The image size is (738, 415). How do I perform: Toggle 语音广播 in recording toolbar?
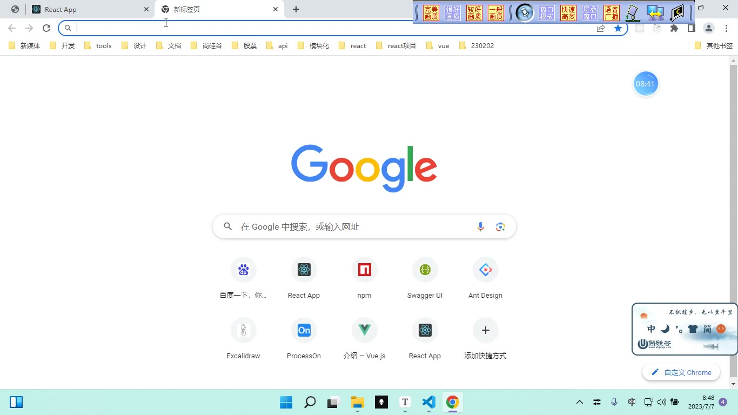tap(612, 13)
